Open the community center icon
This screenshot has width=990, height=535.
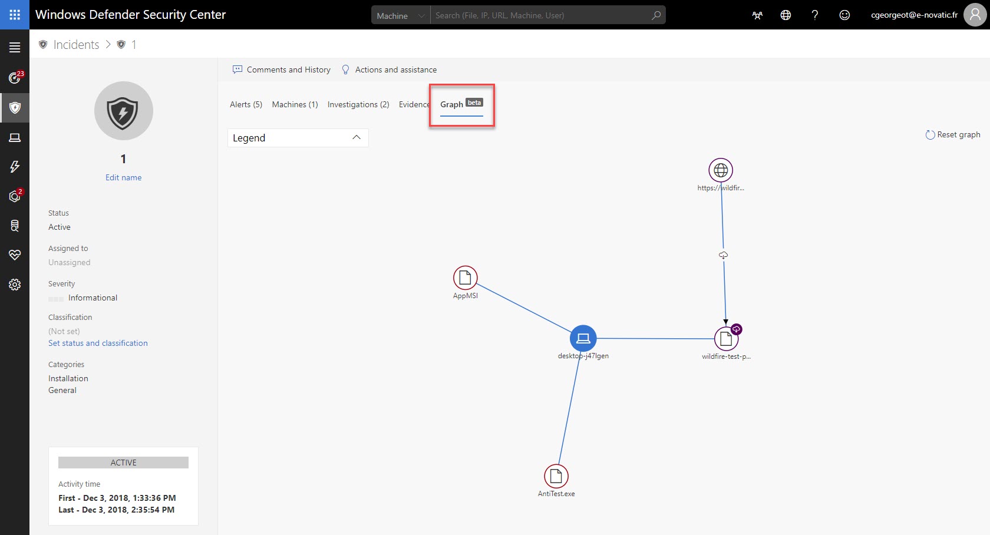click(x=757, y=15)
